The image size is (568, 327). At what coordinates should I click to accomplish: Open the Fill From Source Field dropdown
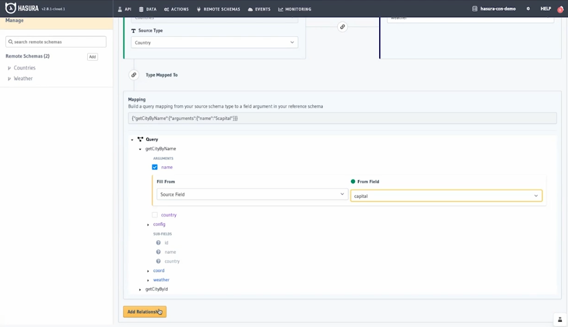252,195
